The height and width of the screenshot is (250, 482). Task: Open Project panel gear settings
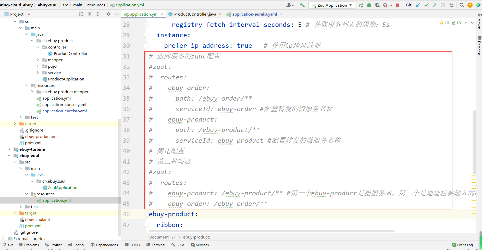108,14
